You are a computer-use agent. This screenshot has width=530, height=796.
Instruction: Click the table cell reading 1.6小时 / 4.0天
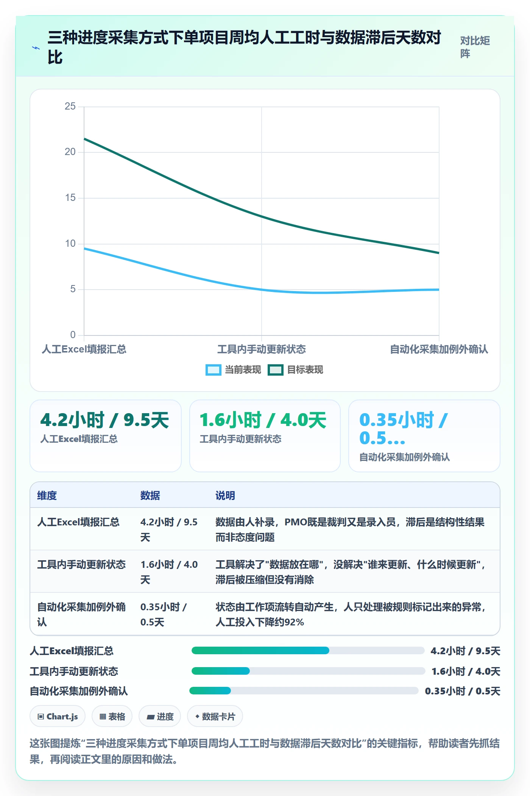[169, 572]
